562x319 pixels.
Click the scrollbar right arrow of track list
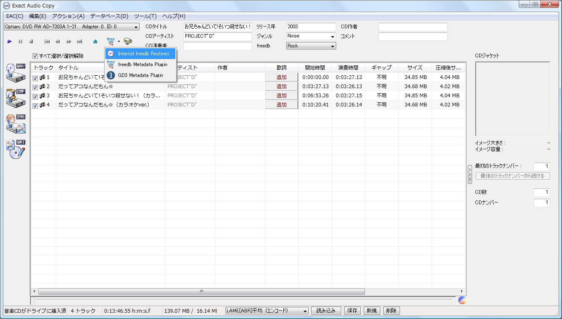[x=462, y=291]
